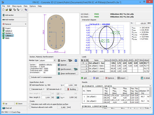Click the copy data toolbar icon

pos(26,10)
